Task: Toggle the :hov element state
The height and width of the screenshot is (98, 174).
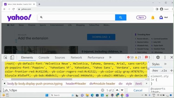Action: 155,71
